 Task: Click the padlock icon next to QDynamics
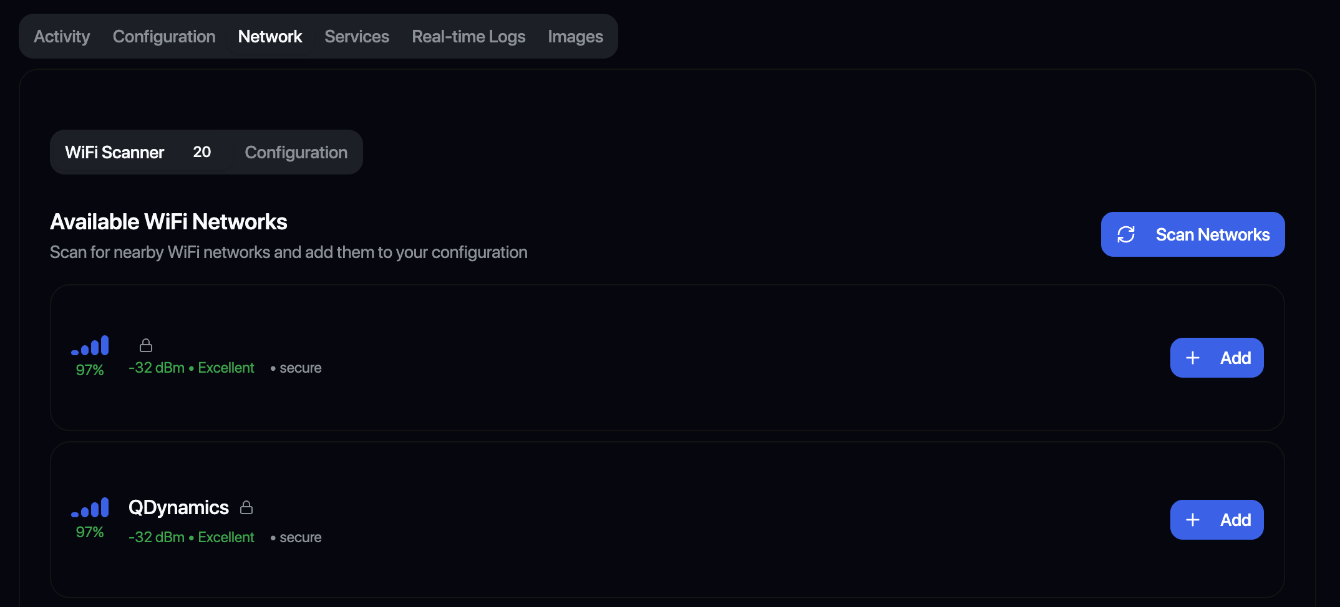(246, 507)
